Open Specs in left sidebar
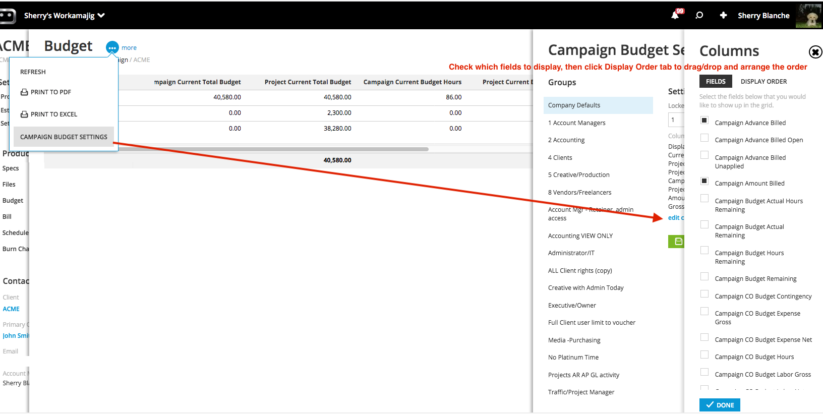The image size is (823, 414). 11,168
